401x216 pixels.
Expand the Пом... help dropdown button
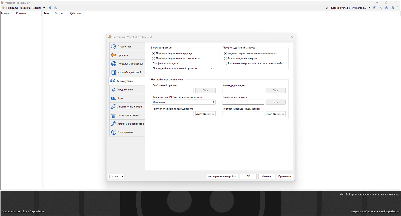click(116, 177)
